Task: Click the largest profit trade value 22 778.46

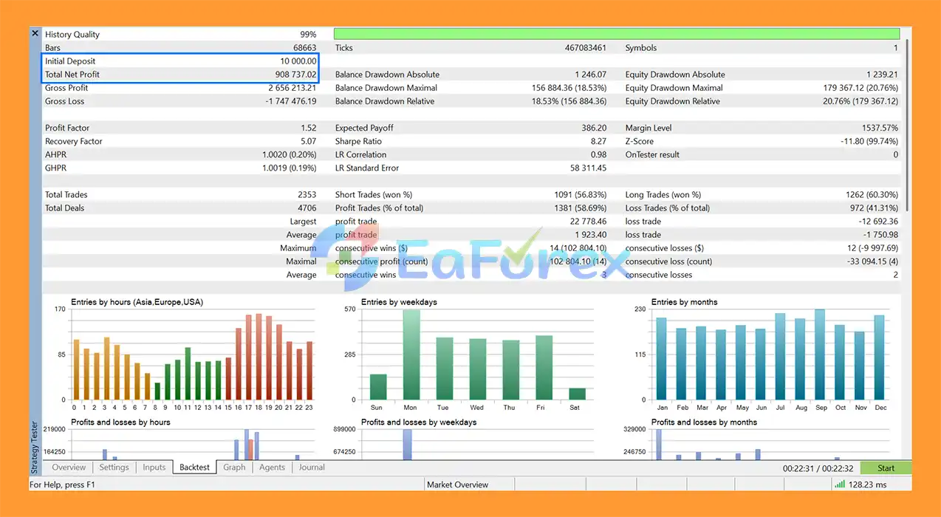Action: click(589, 222)
